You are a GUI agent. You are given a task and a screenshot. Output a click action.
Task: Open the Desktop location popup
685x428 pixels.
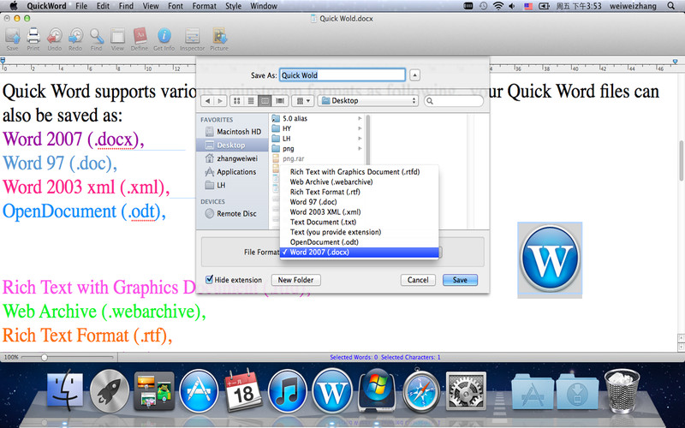pyautogui.click(x=368, y=101)
